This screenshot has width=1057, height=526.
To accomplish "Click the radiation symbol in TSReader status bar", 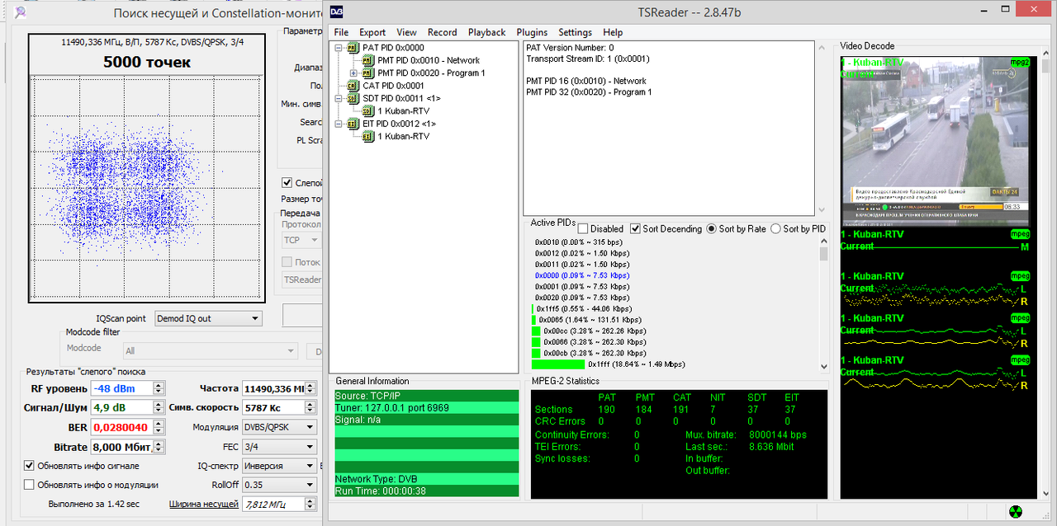I will click(x=1016, y=512).
